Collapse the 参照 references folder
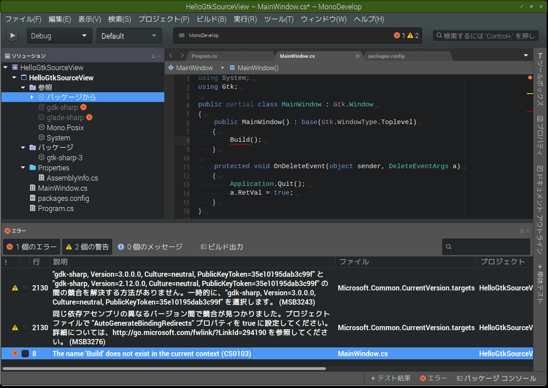This screenshot has height=388, width=548. [x=23, y=87]
